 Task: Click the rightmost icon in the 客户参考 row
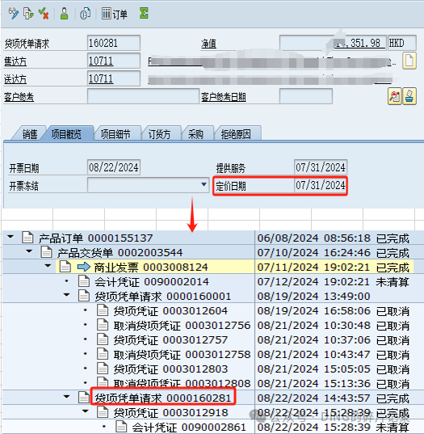[409, 96]
